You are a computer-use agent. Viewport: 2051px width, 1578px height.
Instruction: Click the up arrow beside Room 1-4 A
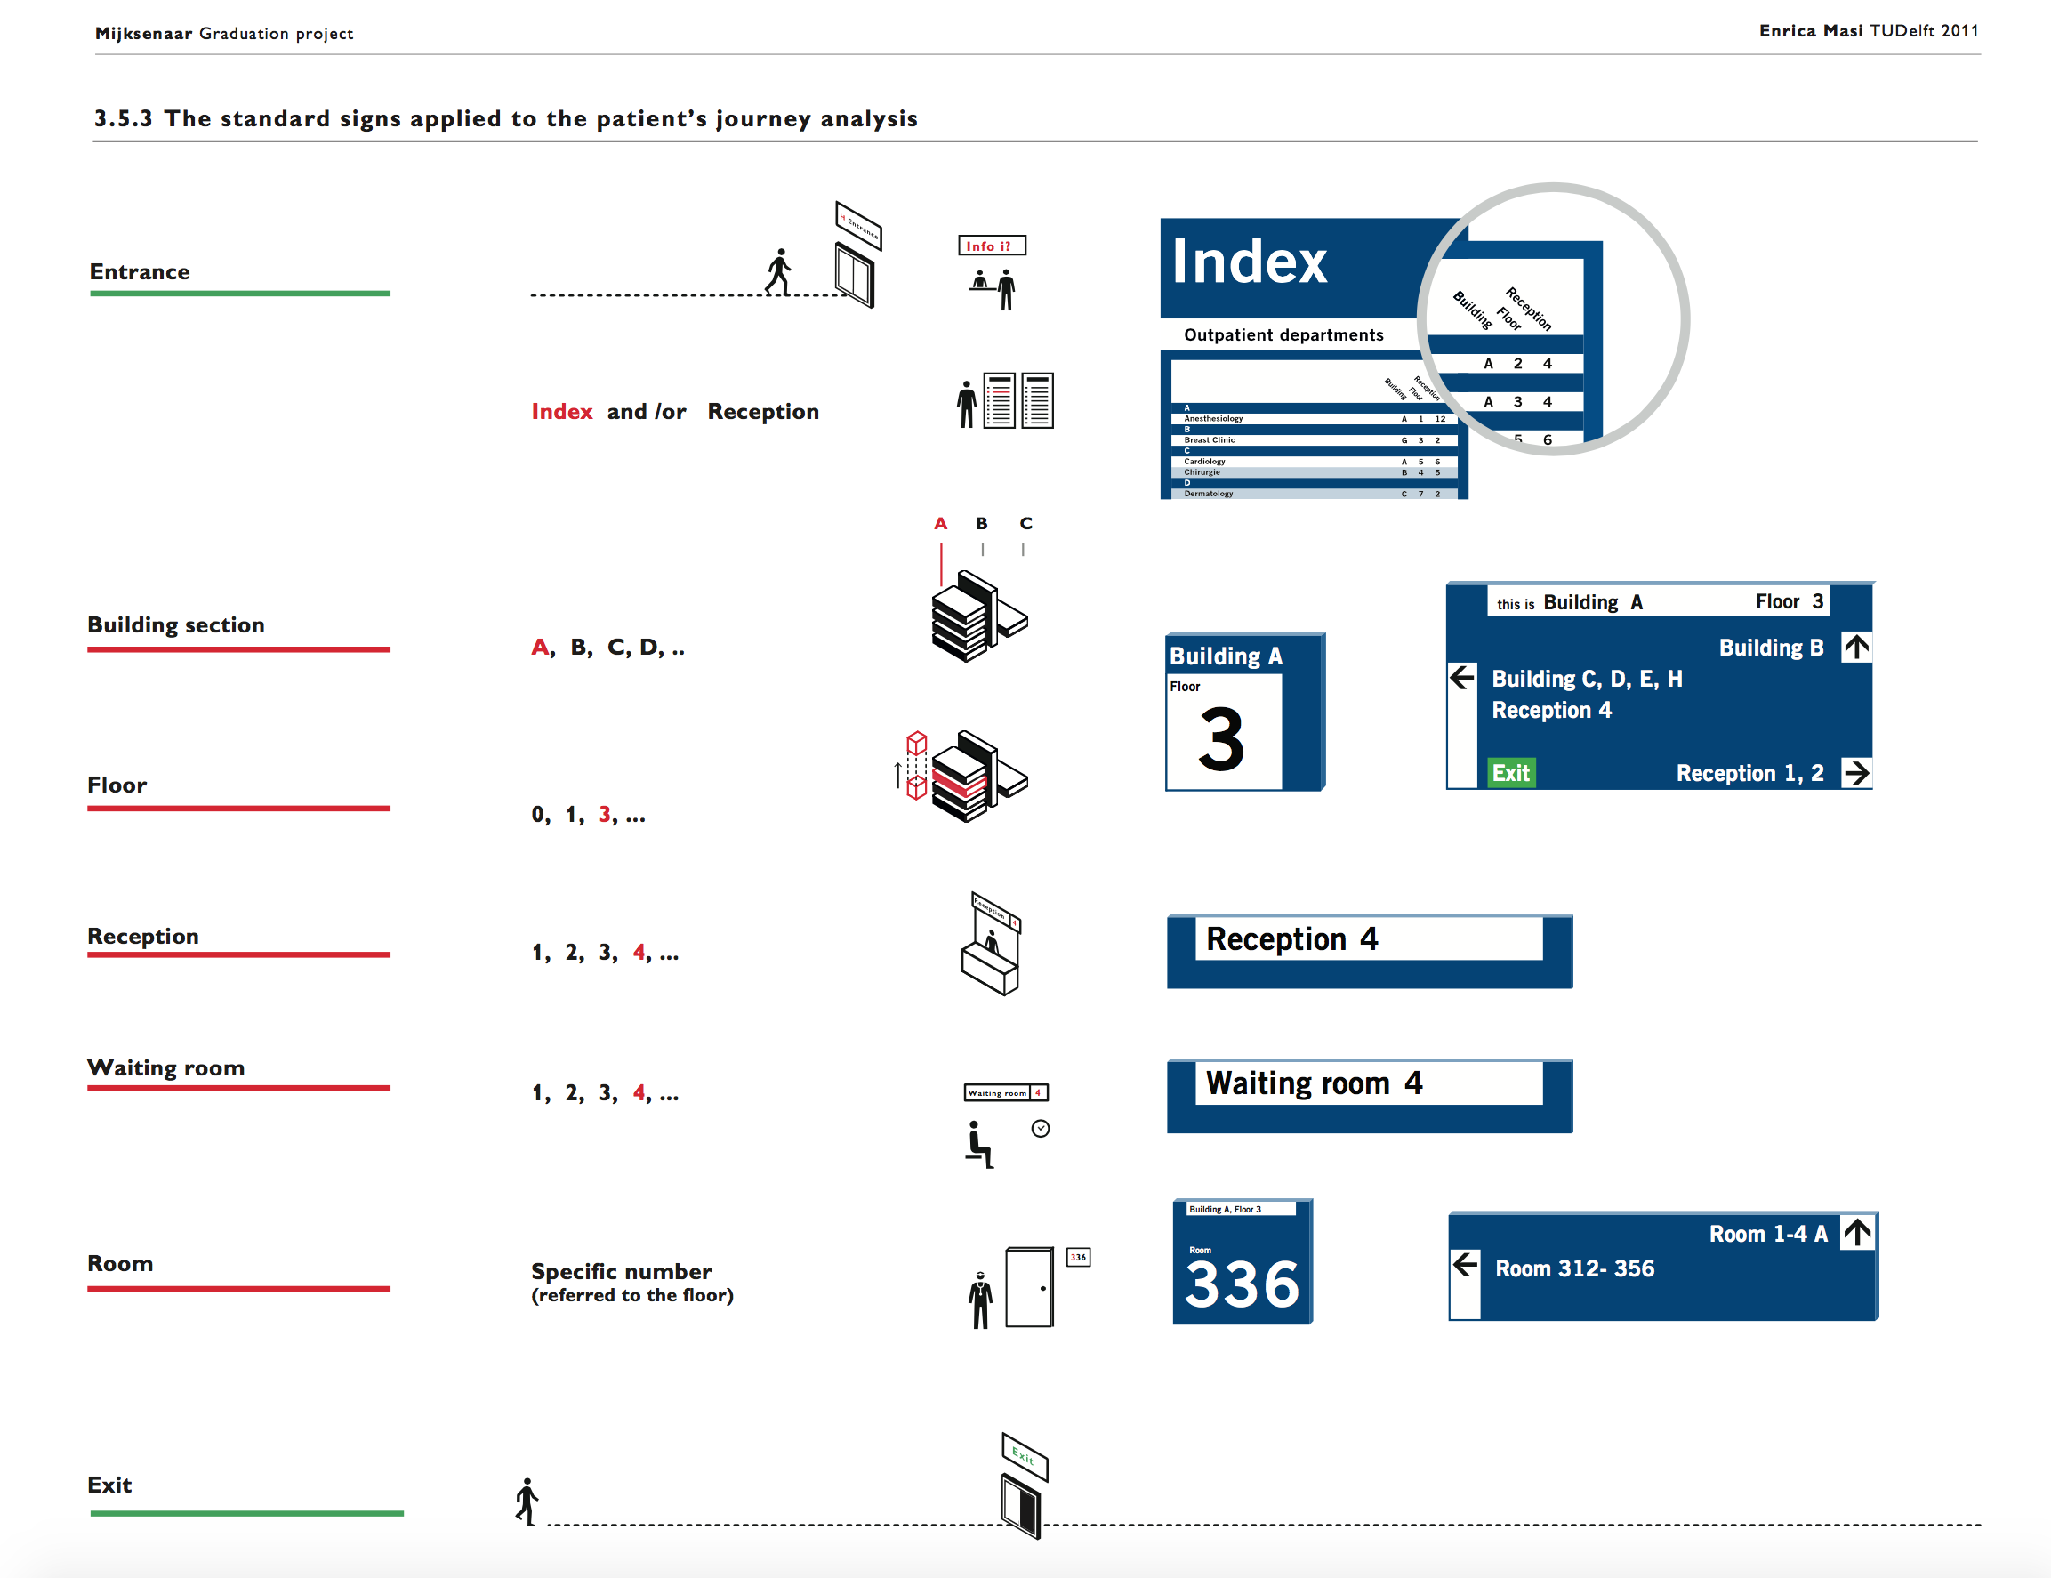[1856, 1232]
